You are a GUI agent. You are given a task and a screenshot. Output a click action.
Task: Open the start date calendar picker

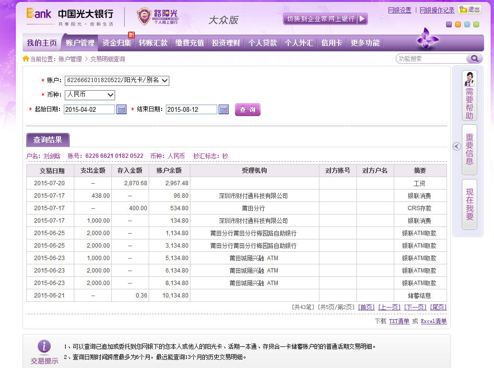coord(121,109)
